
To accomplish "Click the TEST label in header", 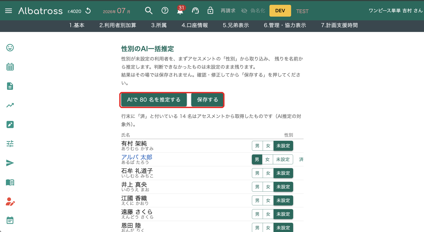I will pos(302,11).
